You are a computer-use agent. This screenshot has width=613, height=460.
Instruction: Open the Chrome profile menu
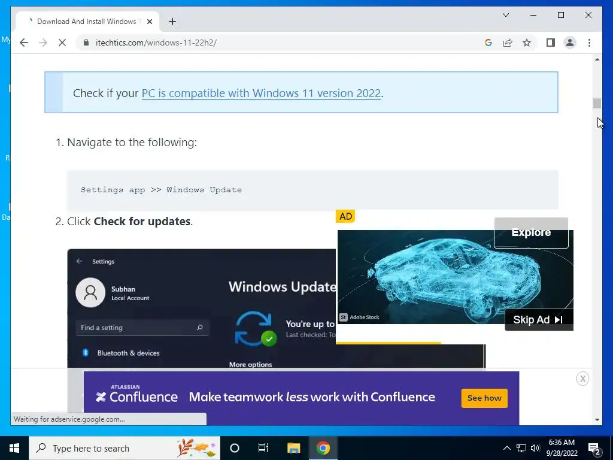570,43
